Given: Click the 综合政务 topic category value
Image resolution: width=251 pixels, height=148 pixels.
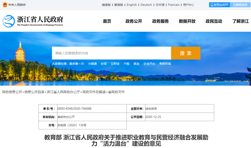Looking at the screenshot, I should point(151,109).
